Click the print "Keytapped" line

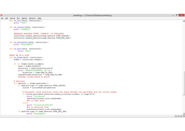[36, 113]
